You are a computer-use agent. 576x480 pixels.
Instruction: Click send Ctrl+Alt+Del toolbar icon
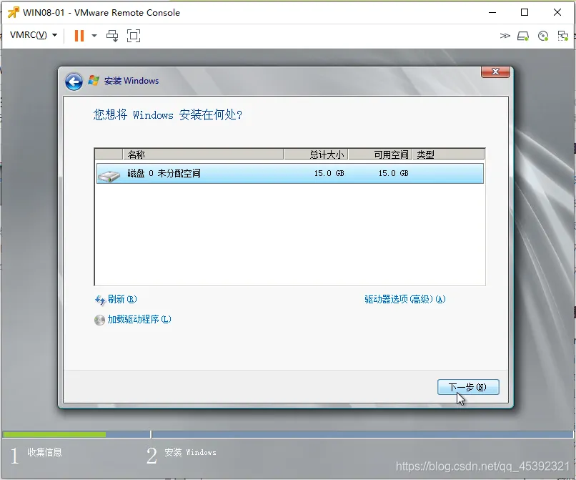[112, 36]
